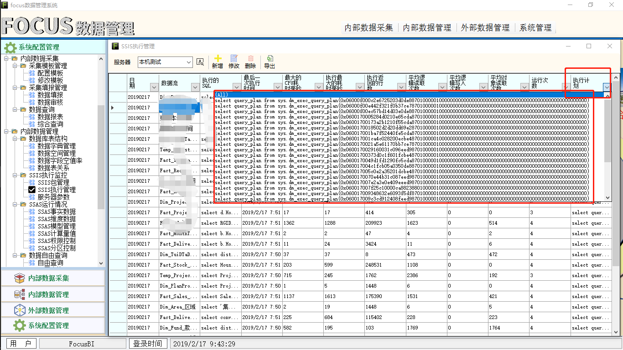Click the 外部数据管理 button in bottom-left panel
This screenshot has width=623, height=350.
point(53,310)
